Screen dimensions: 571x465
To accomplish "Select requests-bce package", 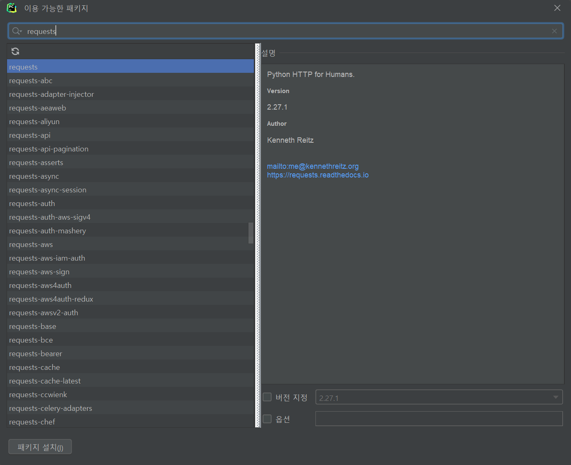I will (x=130, y=340).
